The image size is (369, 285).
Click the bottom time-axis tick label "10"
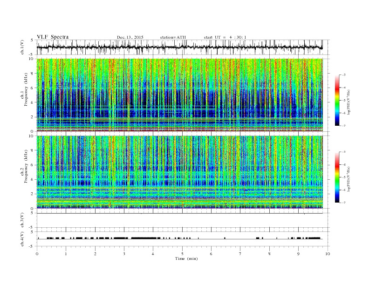click(x=328, y=254)
